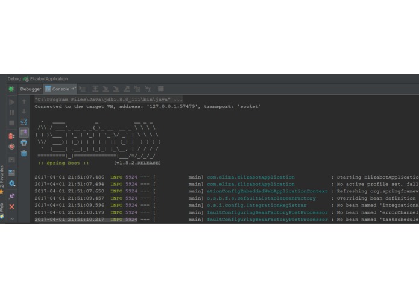Click the Pause Program icon
Viewport: 419px width, 298px height.
12,112
